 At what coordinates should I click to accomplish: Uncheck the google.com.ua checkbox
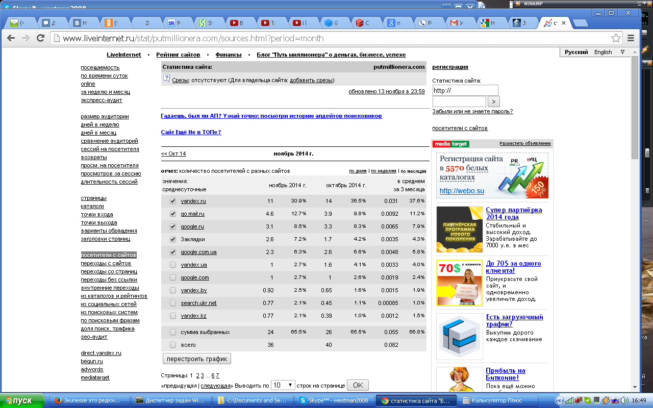(x=173, y=252)
